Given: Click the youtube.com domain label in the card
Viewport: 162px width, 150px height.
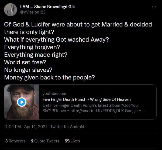Looking at the screenshot, I should (54, 93).
